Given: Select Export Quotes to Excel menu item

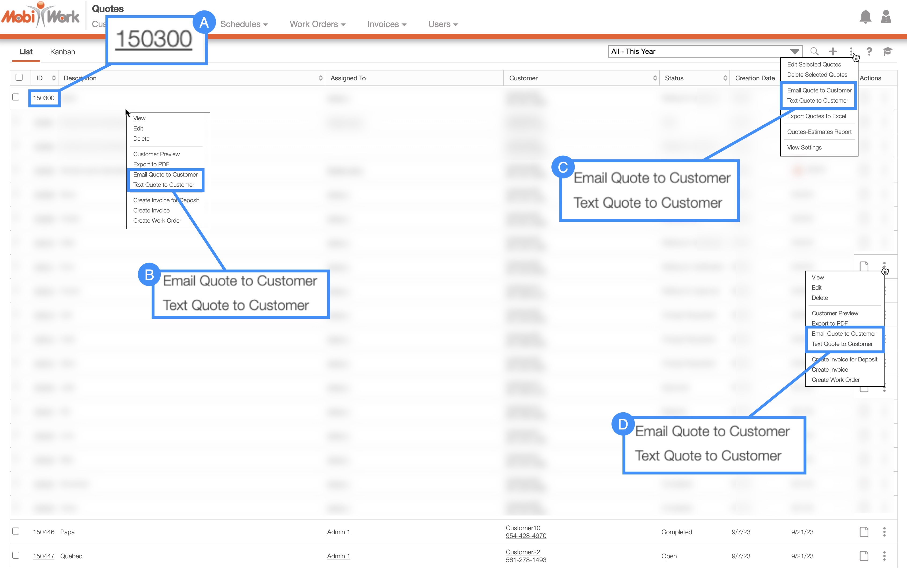Looking at the screenshot, I should (x=816, y=117).
